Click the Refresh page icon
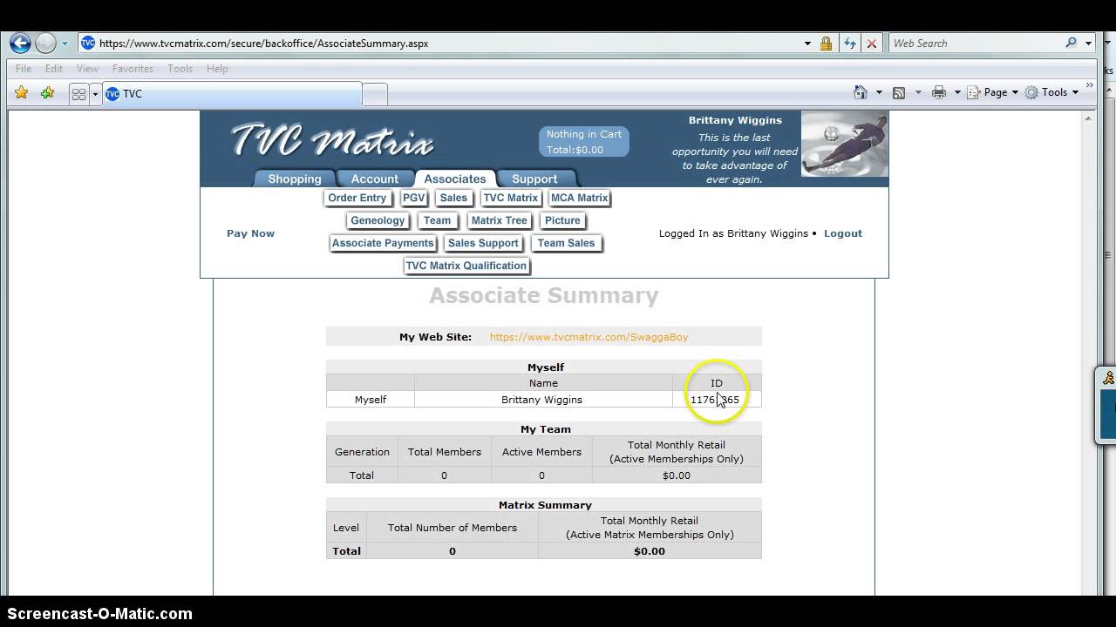 [849, 43]
